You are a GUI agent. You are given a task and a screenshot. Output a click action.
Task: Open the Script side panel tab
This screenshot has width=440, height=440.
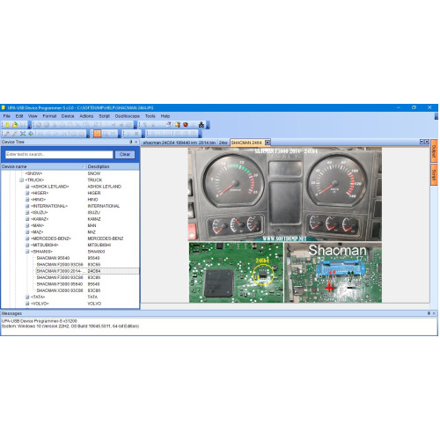(x=434, y=174)
